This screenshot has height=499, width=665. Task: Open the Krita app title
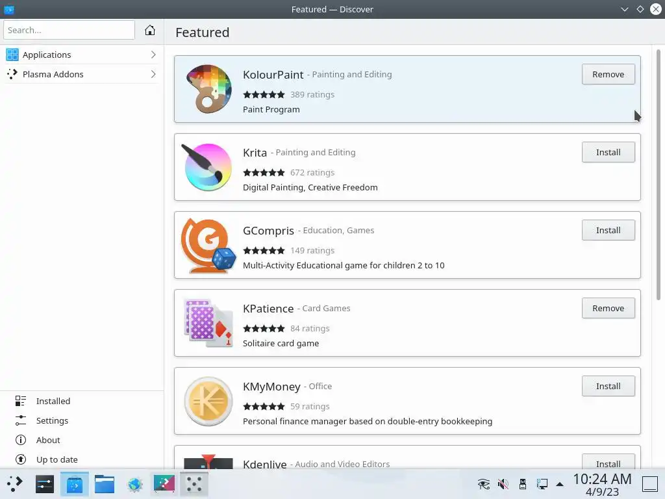point(255,153)
